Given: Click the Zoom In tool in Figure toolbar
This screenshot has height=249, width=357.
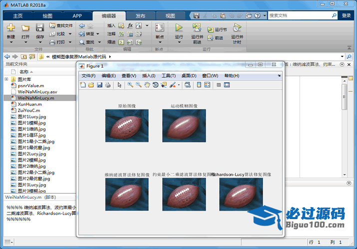Looking at the screenshot, I should coord(130,85).
